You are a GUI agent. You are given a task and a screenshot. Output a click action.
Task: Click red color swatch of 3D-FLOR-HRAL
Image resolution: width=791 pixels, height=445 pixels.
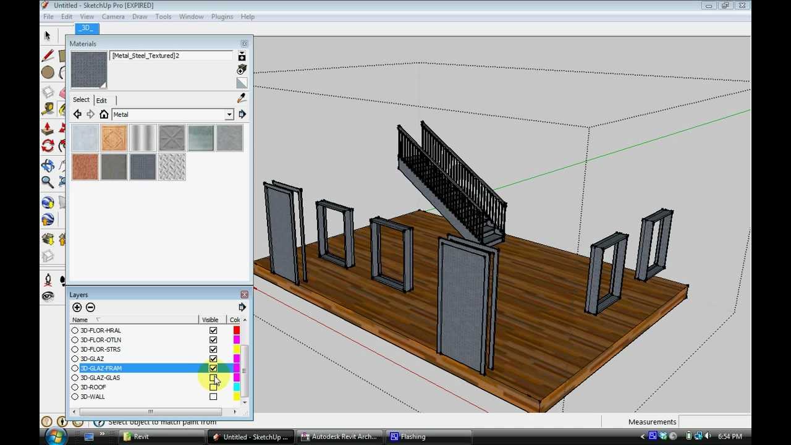236,331
